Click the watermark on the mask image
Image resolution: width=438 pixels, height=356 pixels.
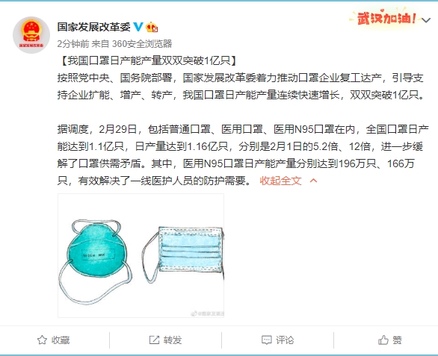click(x=207, y=313)
